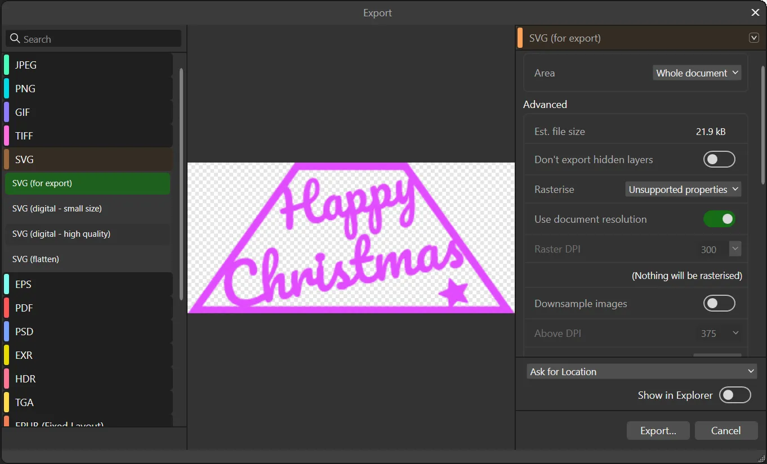This screenshot has width=767, height=464.
Task: Click the Cancel button
Action: (726, 430)
